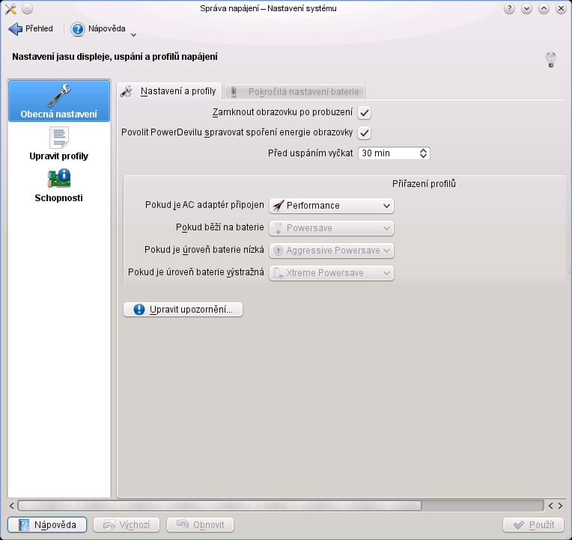Click the Přiřazení profilů group title

coord(424,184)
